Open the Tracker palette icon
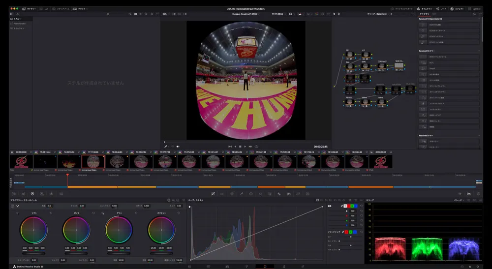The width and height of the screenshot is (492, 269). click(x=260, y=194)
